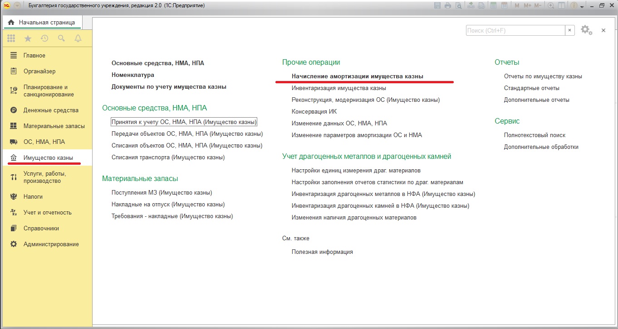Show history with the clock icon

pos(44,38)
